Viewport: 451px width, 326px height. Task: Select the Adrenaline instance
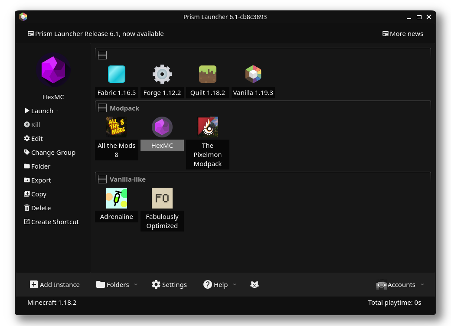click(x=116, y=198)
